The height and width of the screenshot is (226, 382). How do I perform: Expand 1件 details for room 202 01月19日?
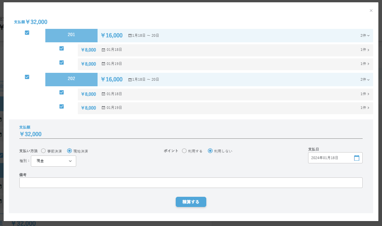pos(365,108)
